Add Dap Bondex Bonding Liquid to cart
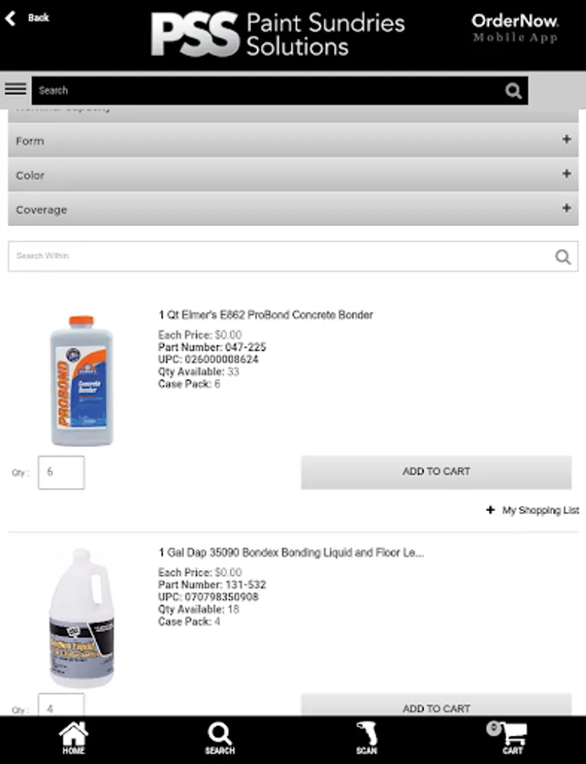The width and height of the screenshot is (586, 764). click(x=436, y=706)
